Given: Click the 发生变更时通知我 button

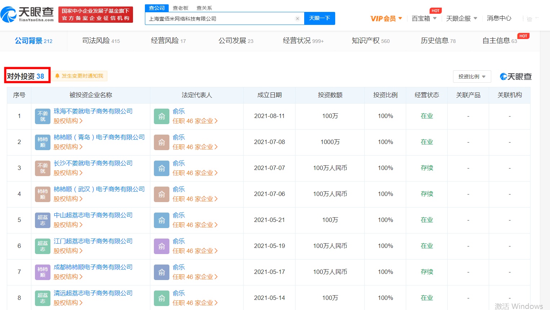Looking at the screenshot, I should 80,76.
